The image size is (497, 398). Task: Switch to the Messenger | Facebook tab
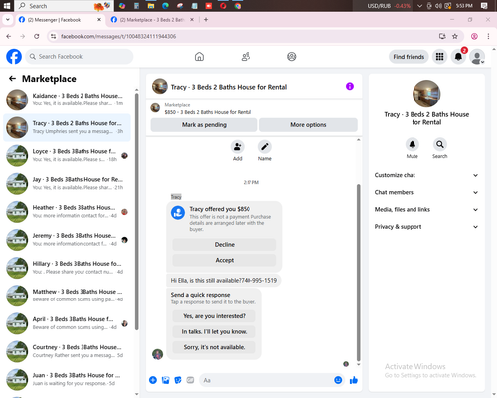(x=60, y=20)
